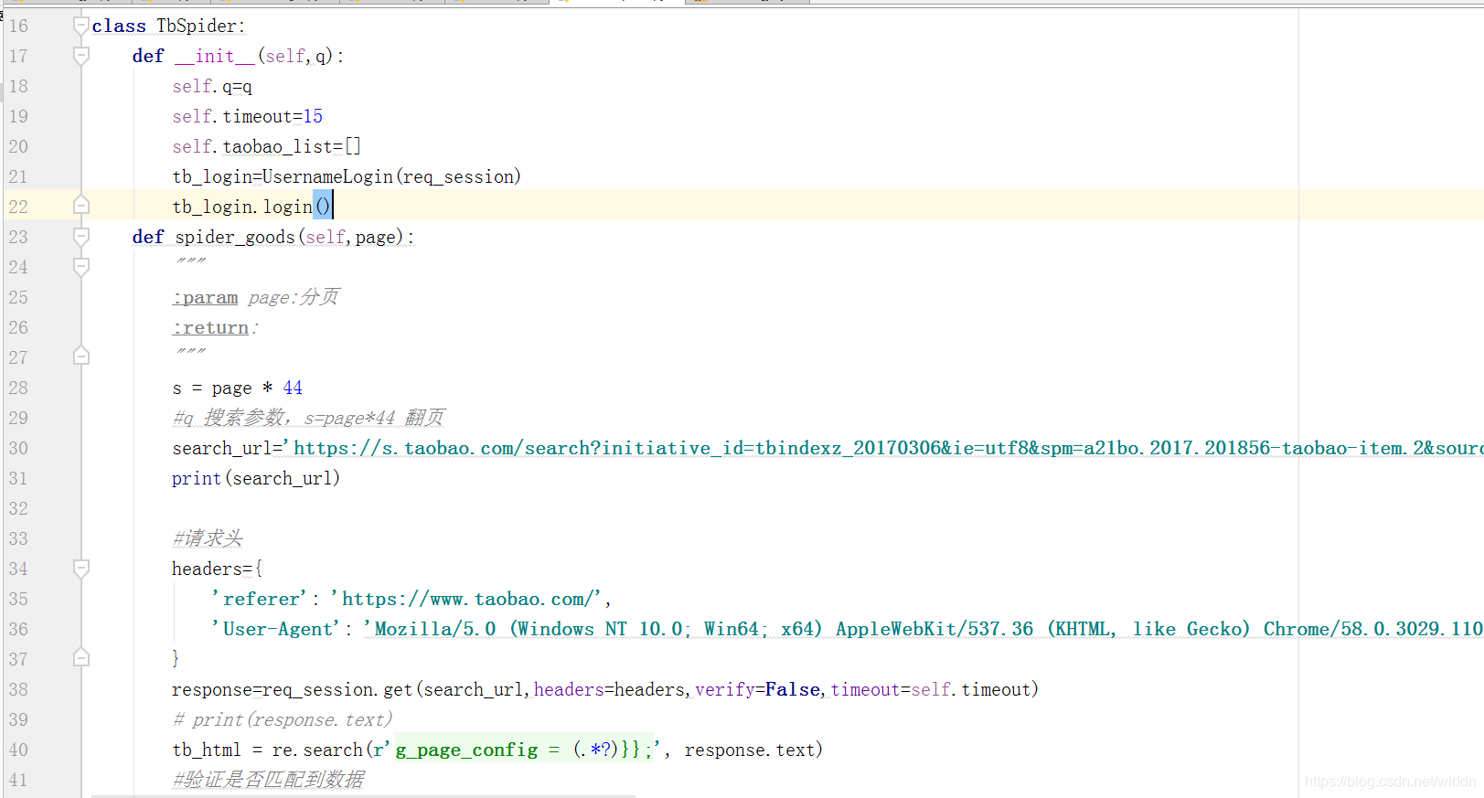Click on 'UsernameLogin(req_session)' call
Viewport: 1484px width, 798px height.
point(391,176)
